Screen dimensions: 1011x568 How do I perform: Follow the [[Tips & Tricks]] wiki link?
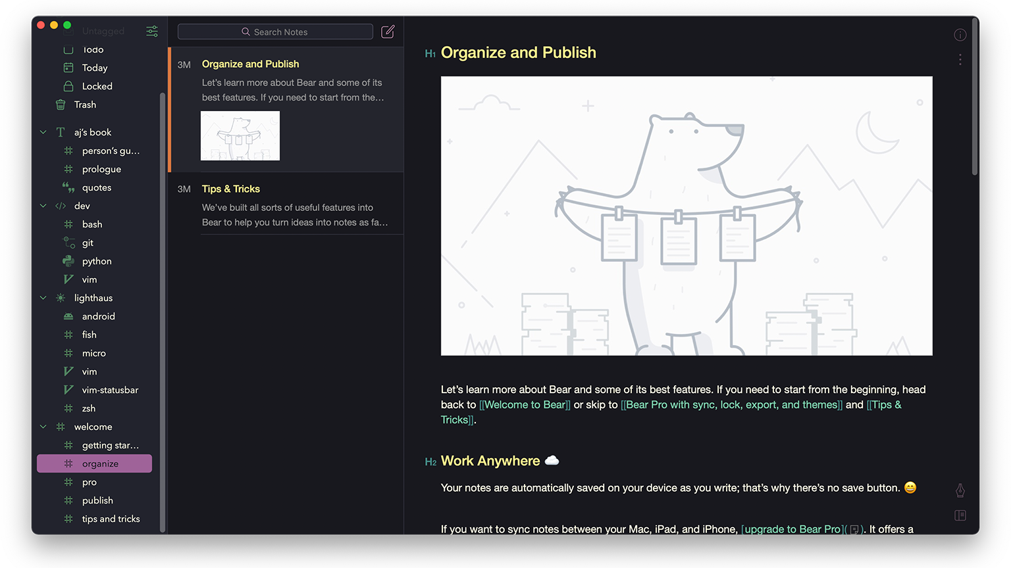883,405
